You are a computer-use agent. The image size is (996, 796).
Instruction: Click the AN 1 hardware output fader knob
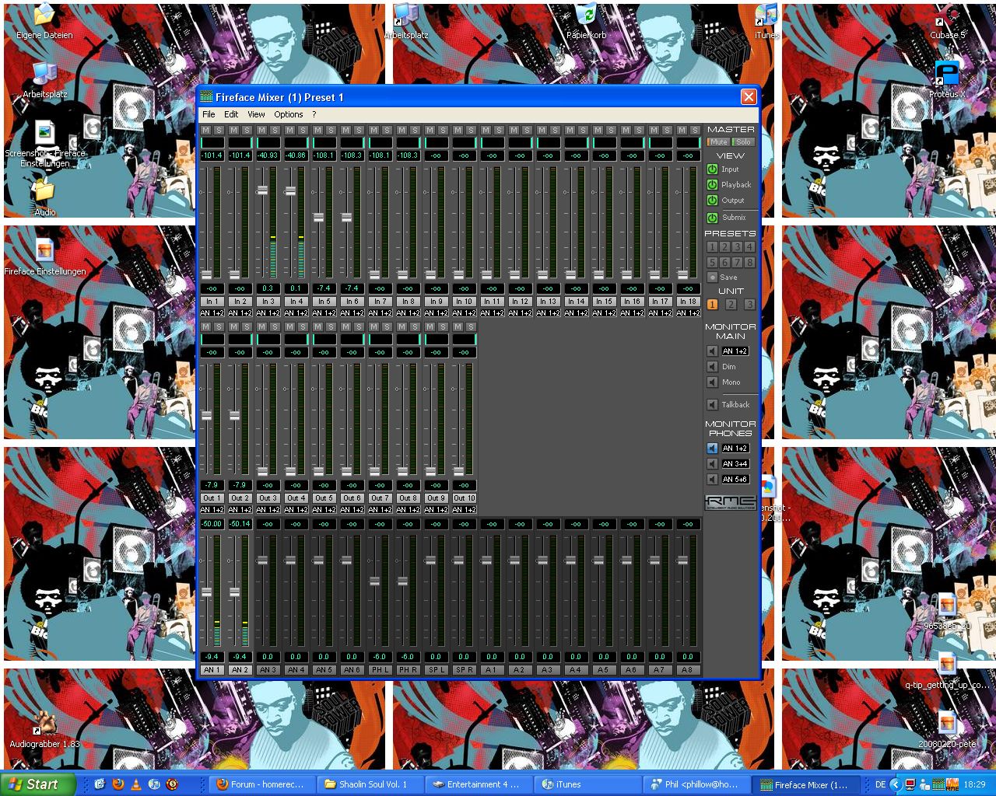point(206,592)
